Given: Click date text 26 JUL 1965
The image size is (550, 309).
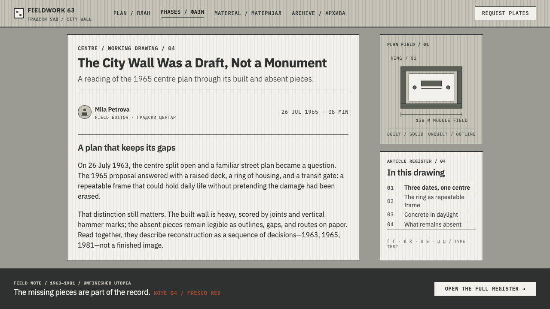Looking at the screenshot, I should pos(300,112).
